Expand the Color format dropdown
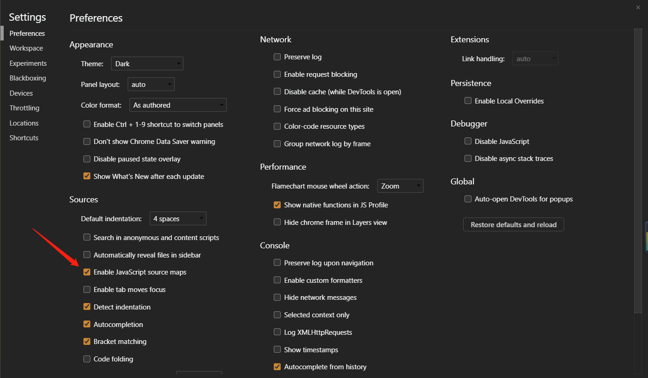The image size is (648, 378). click(x=178, y=105)
